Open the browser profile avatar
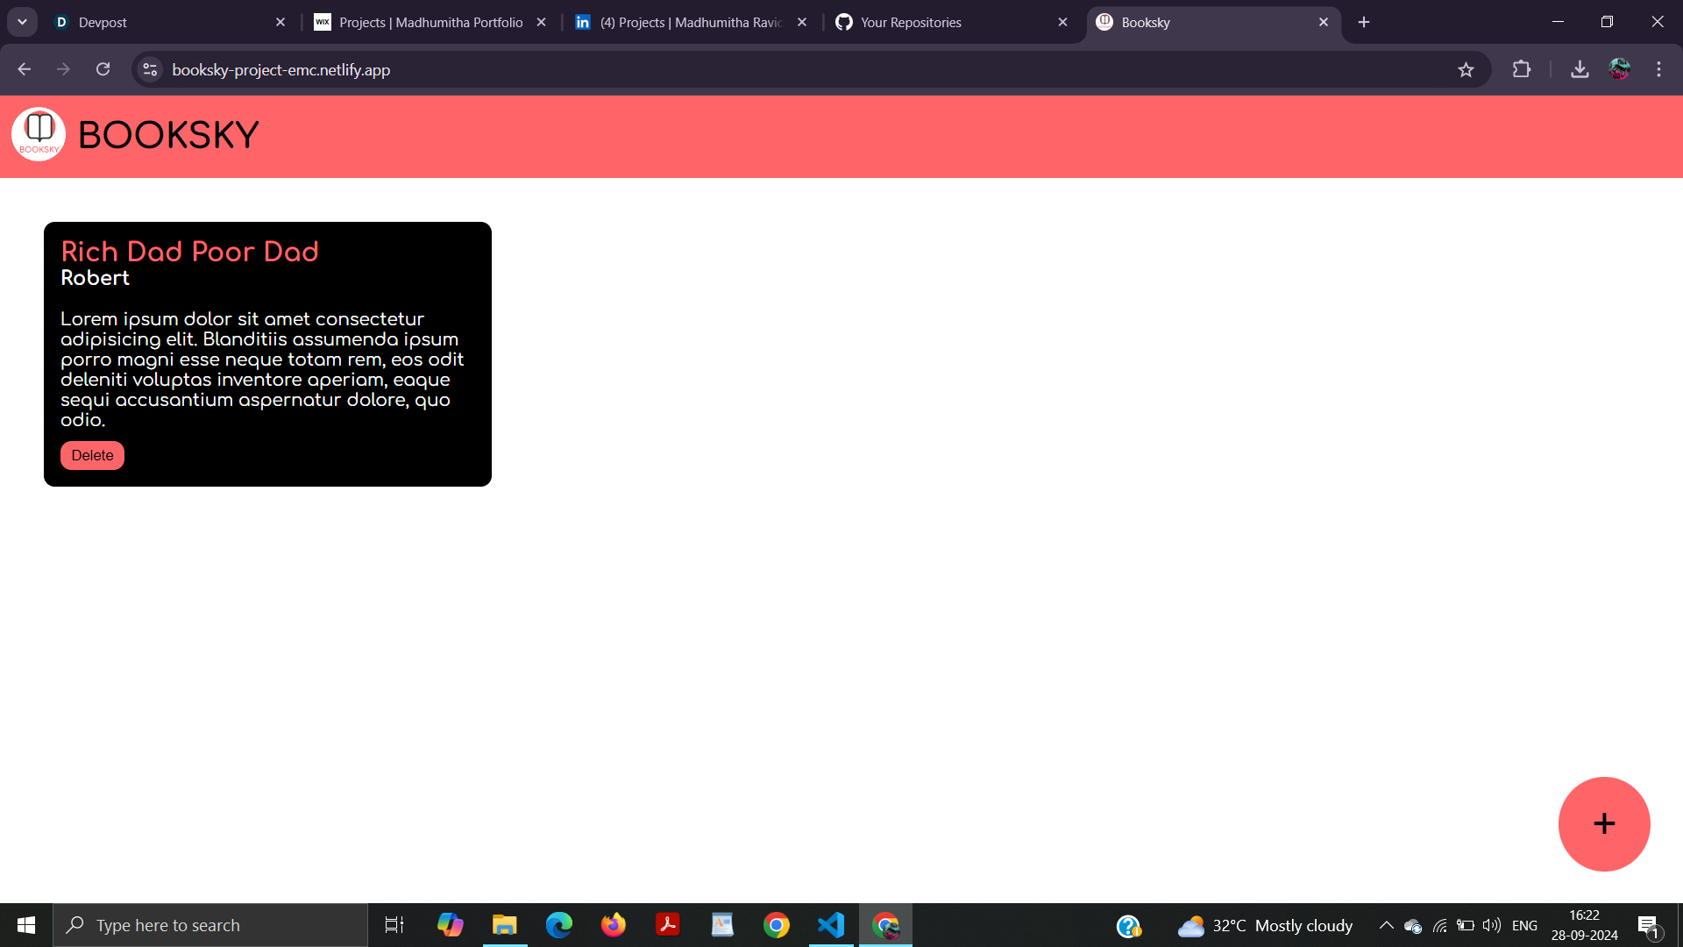1683x947 pixels. coord(1621,69)
